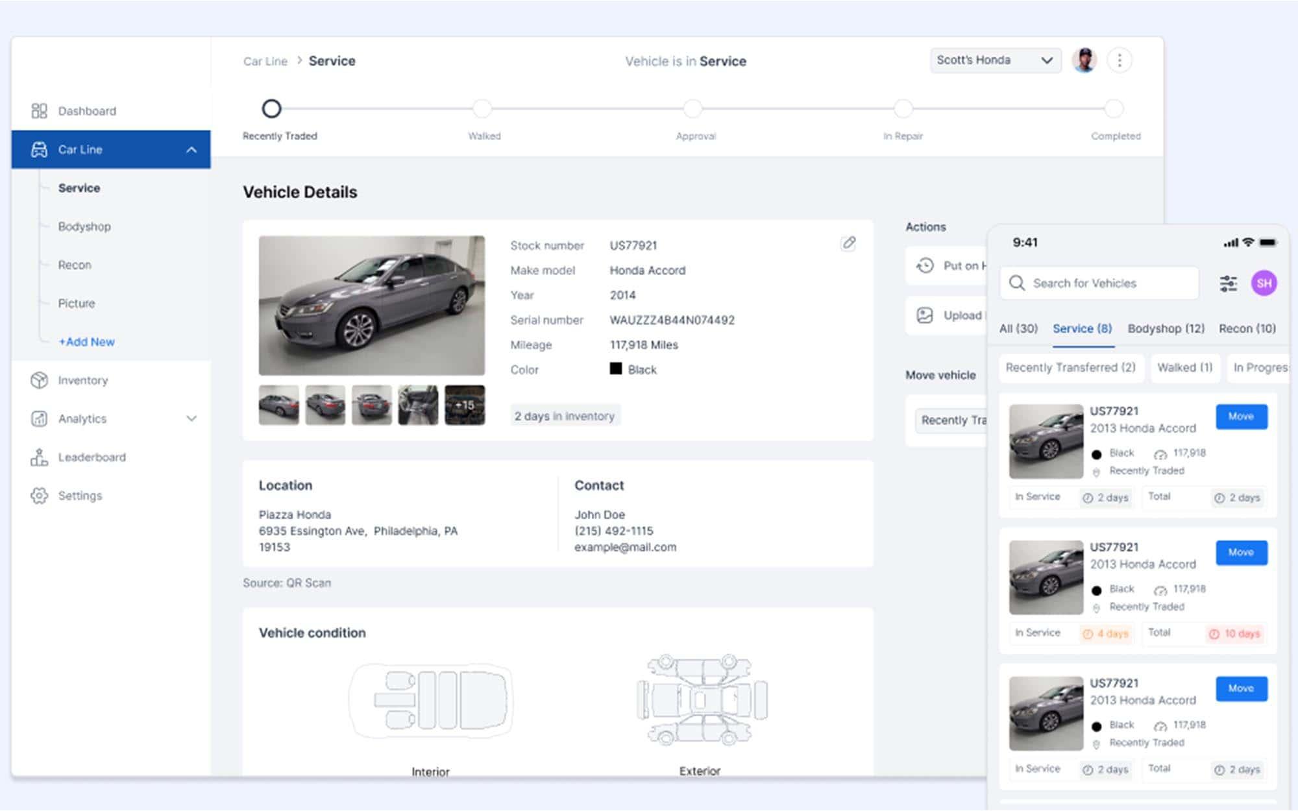
Task: Open the three-dot more options menu
Action: click(x=1120, y=60)
